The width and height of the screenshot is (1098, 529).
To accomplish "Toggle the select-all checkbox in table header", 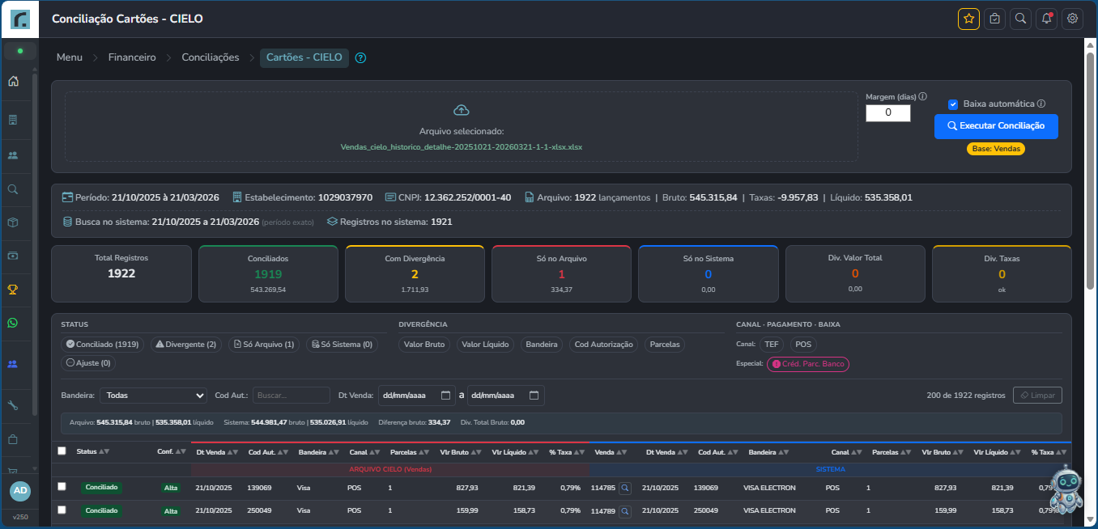I will pyautogui.click(x=62, y=451).
